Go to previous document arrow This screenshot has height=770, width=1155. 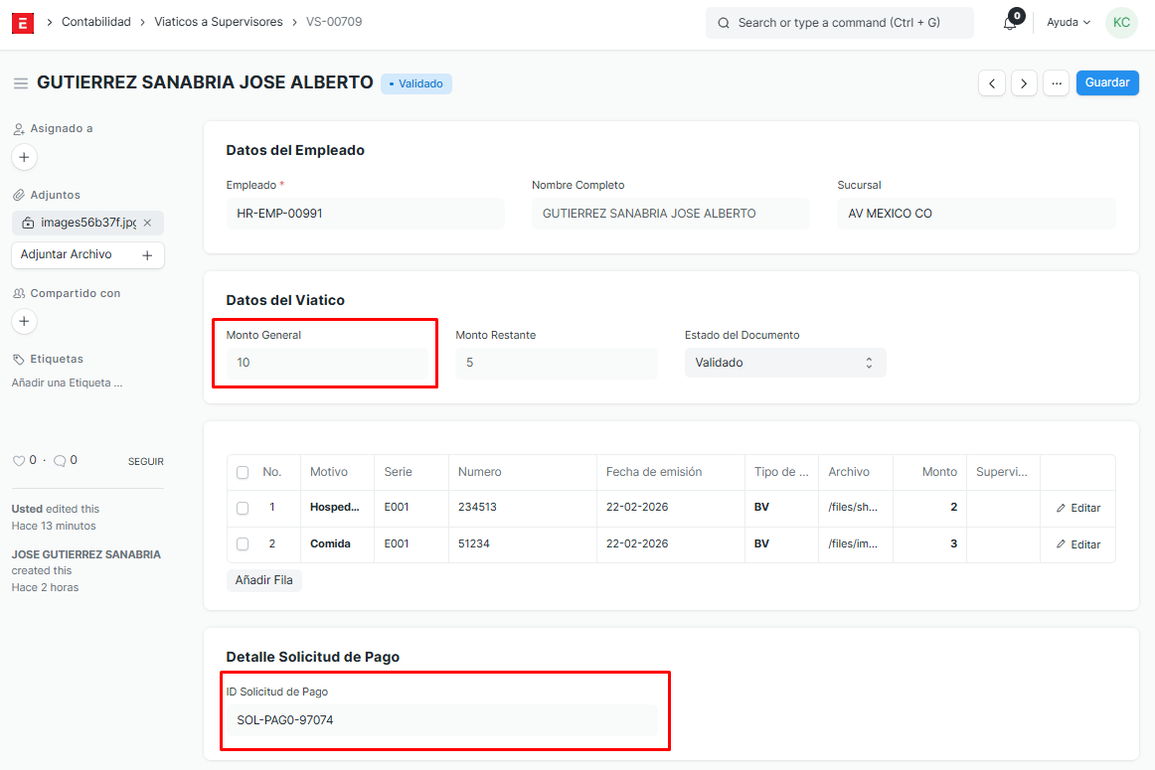click(x=991, y=83)
